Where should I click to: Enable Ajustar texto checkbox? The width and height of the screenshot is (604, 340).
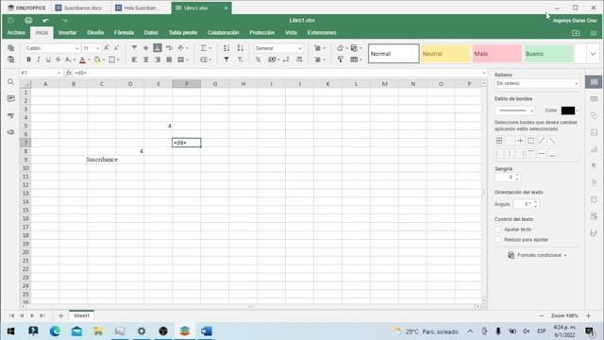click(497, 229)
